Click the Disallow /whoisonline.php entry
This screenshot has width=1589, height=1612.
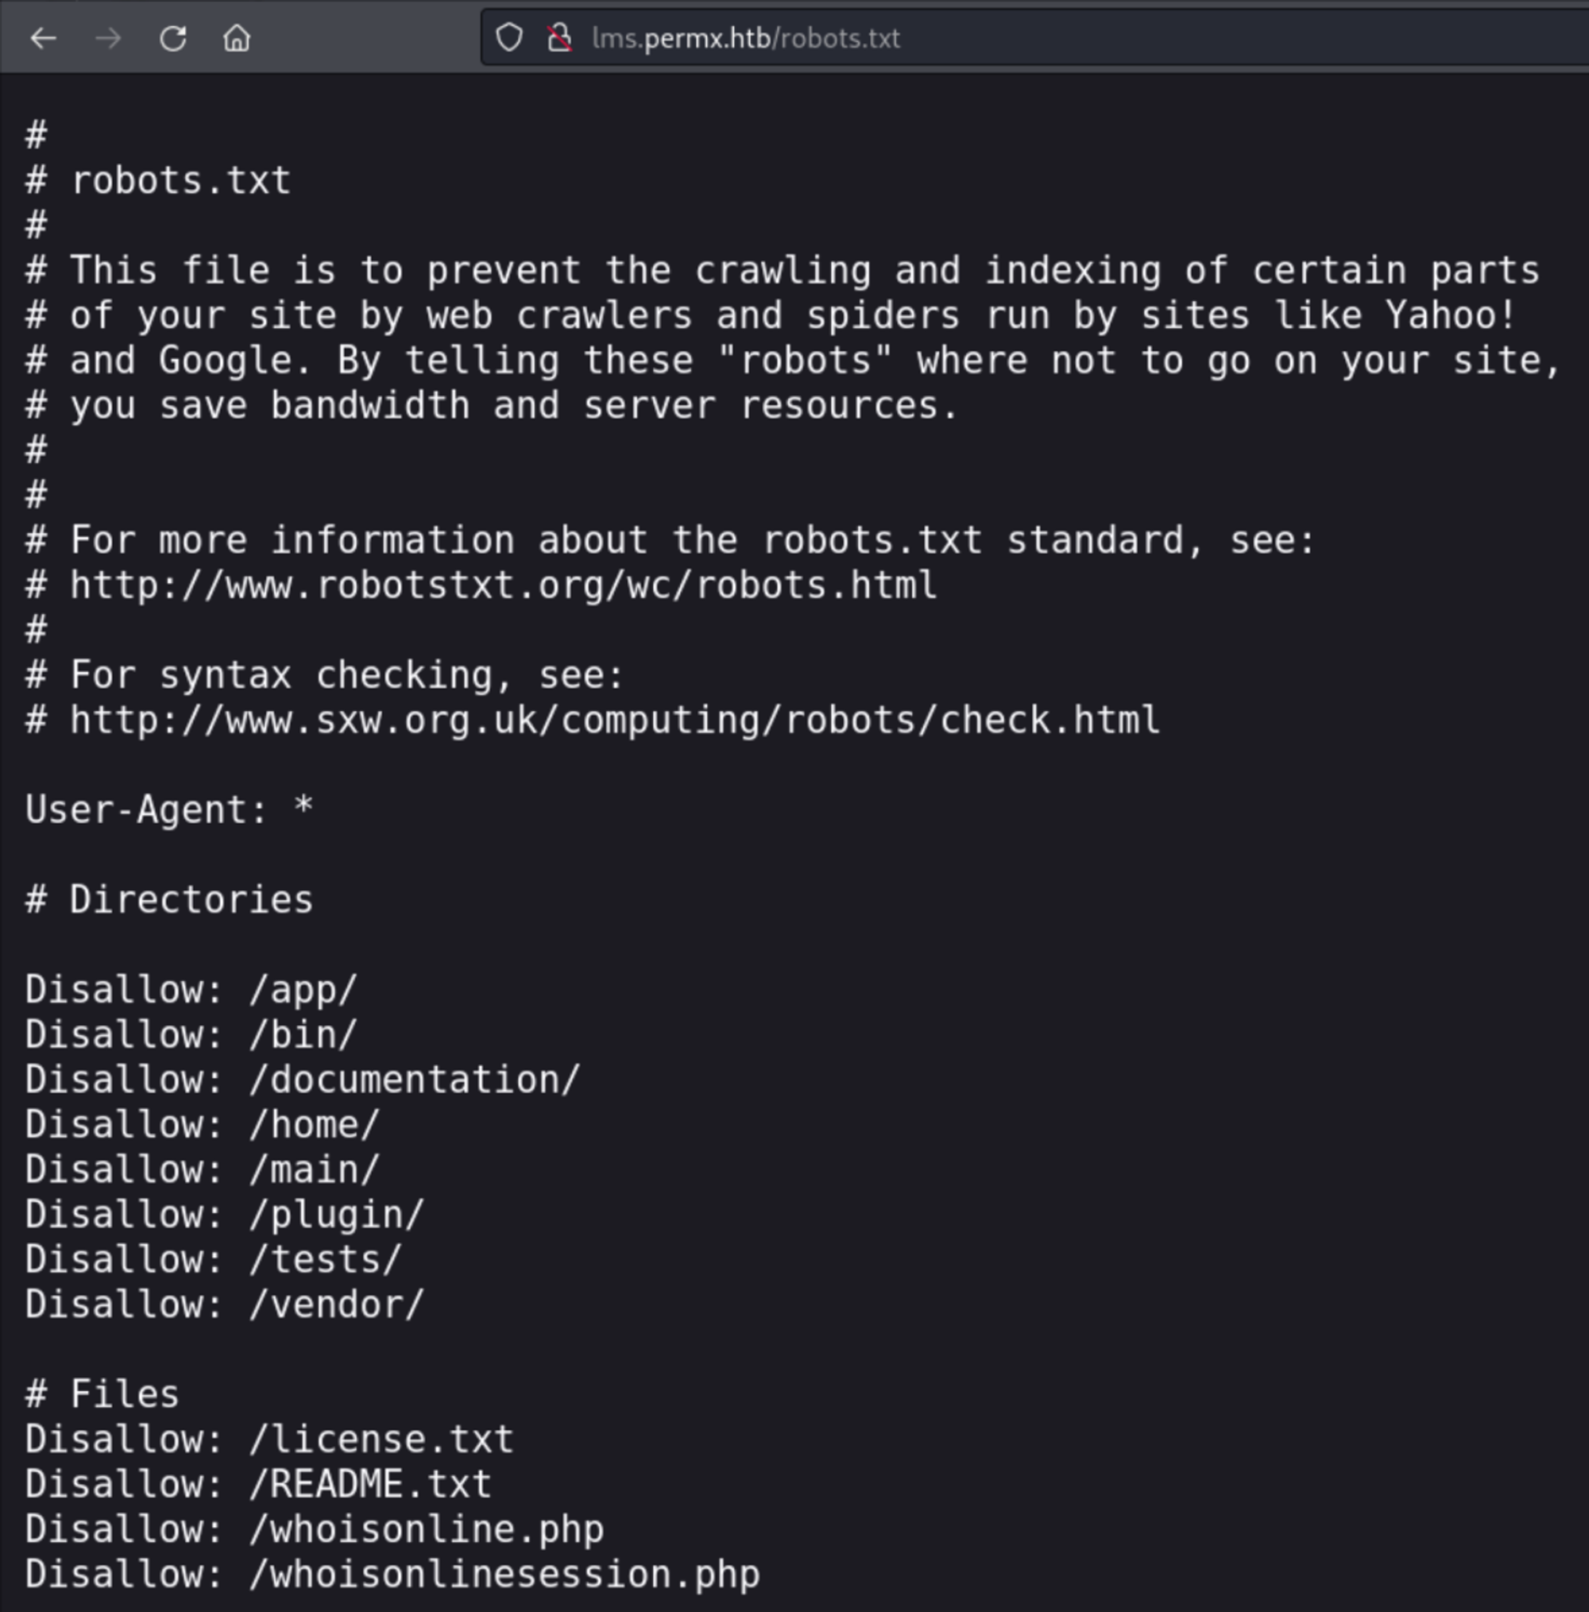click(x=314, y=1530)
